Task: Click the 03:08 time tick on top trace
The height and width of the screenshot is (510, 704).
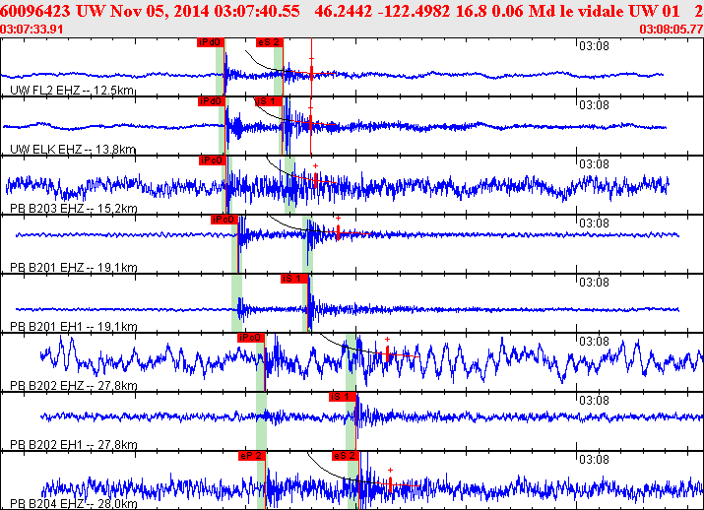Action: 593,45
